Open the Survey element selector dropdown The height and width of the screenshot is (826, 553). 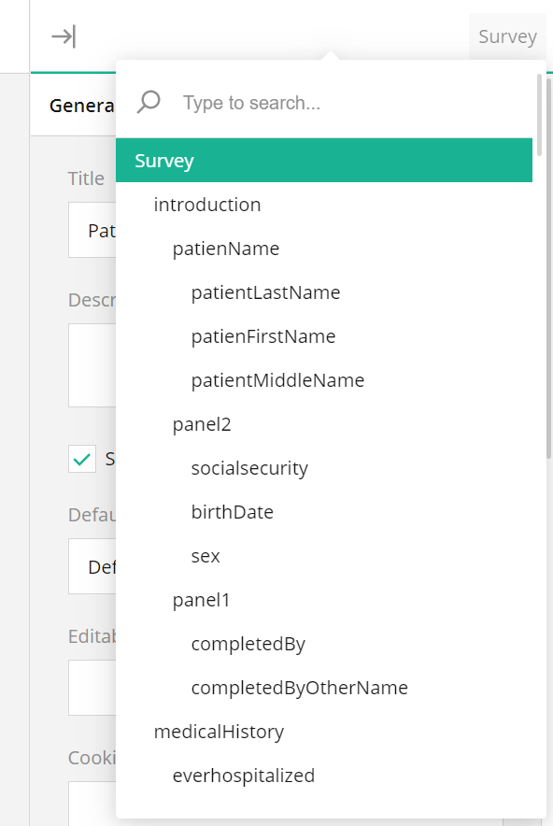pyautogui.click(x=507, y=36)
